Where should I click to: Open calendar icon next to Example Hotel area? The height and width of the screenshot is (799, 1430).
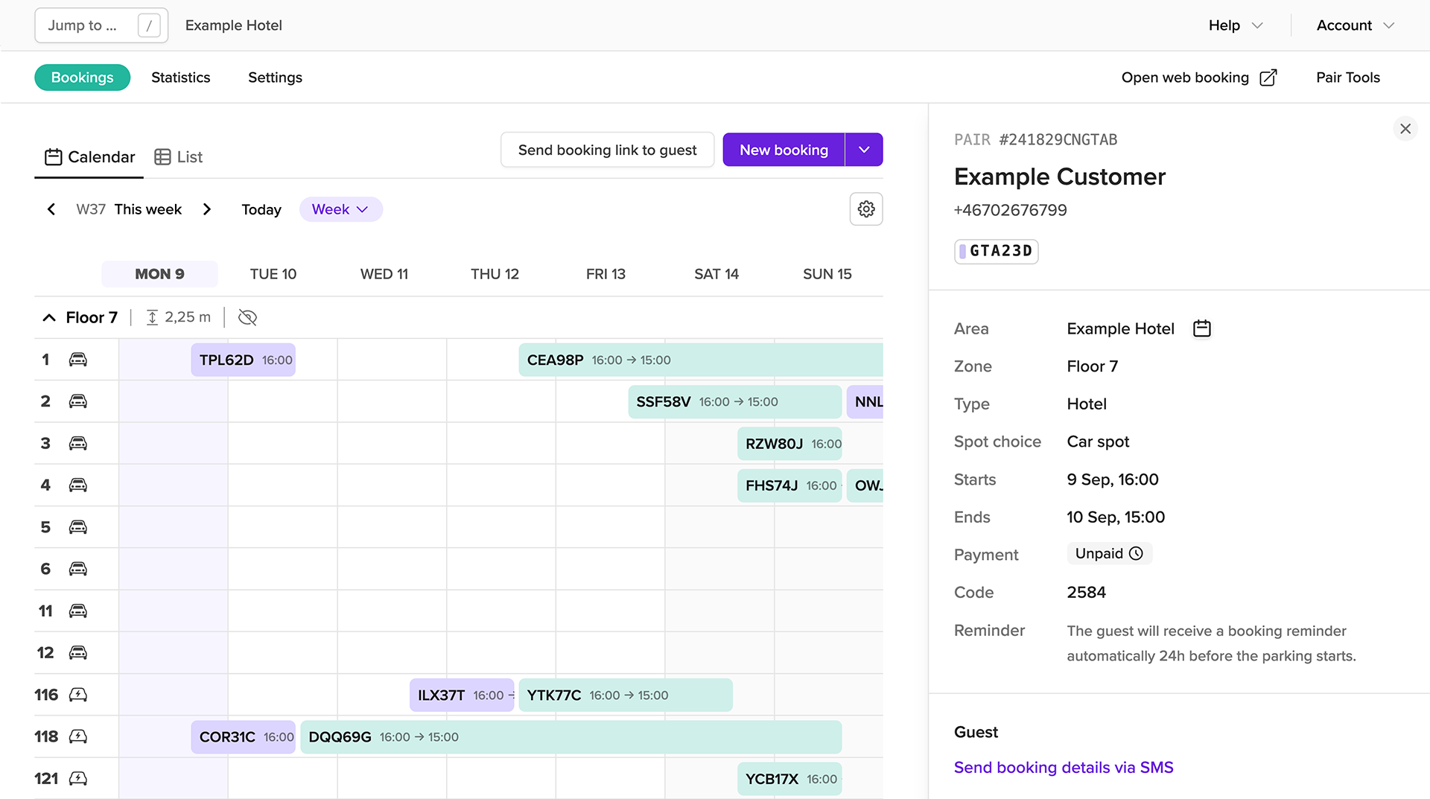(x=1201, y=328)
